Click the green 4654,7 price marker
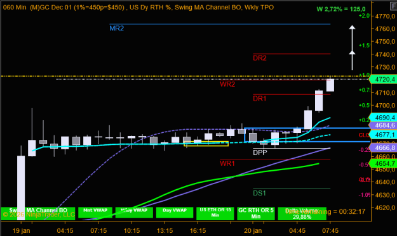This screenshot has height=236, width=397. click(383, 164)
